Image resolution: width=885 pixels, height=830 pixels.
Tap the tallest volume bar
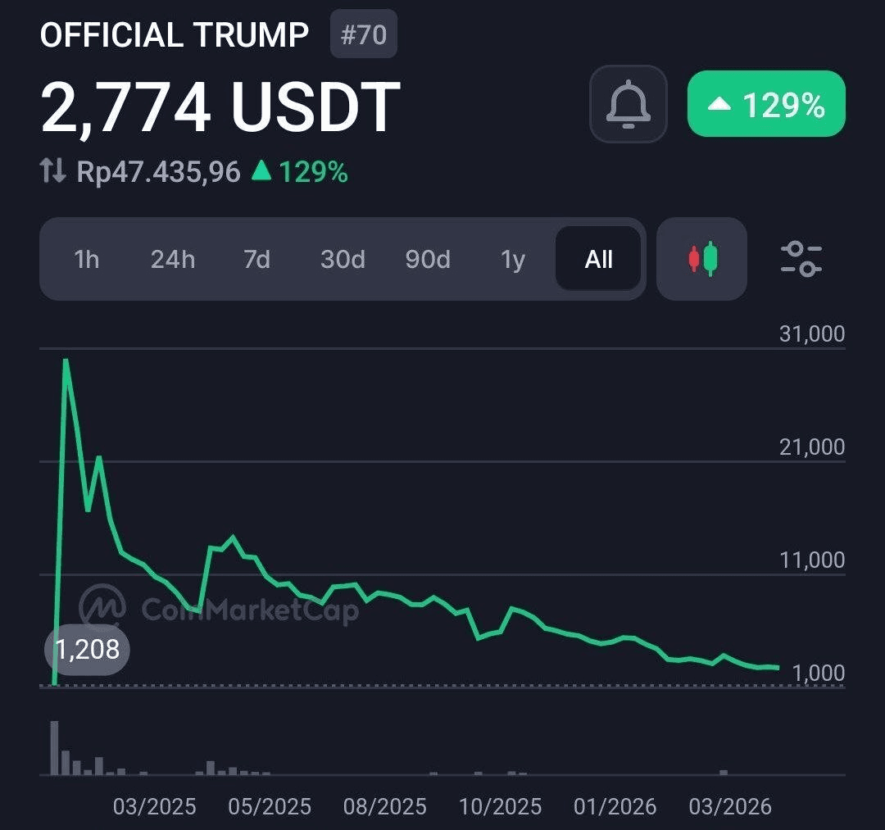(55, 747)
